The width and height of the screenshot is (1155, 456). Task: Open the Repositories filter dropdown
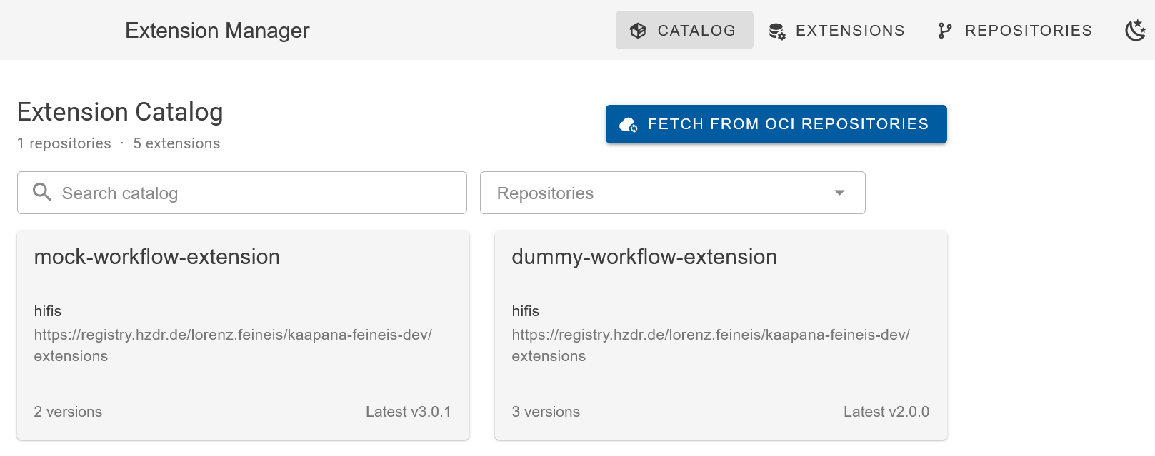[673, 193]
